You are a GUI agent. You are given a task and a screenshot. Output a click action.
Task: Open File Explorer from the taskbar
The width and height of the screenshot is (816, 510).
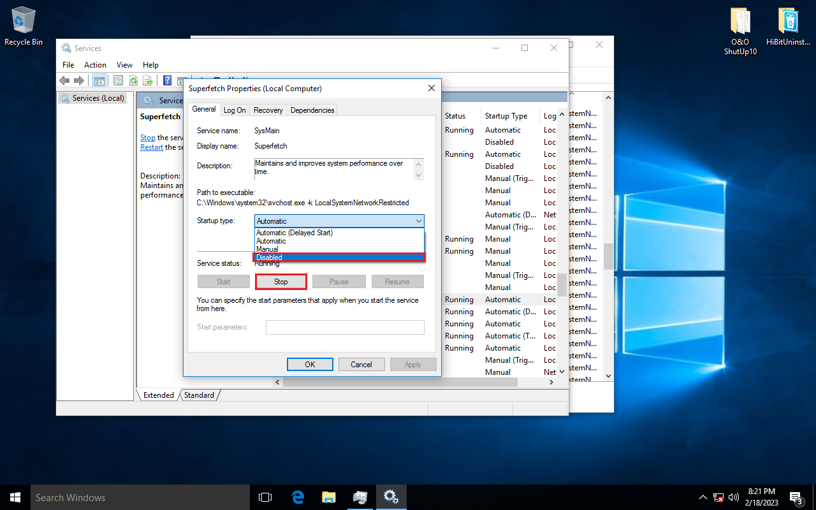[x=328, y=497]
